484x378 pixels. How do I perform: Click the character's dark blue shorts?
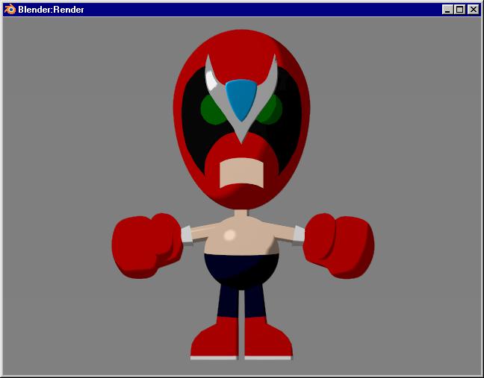click(241, 271)
